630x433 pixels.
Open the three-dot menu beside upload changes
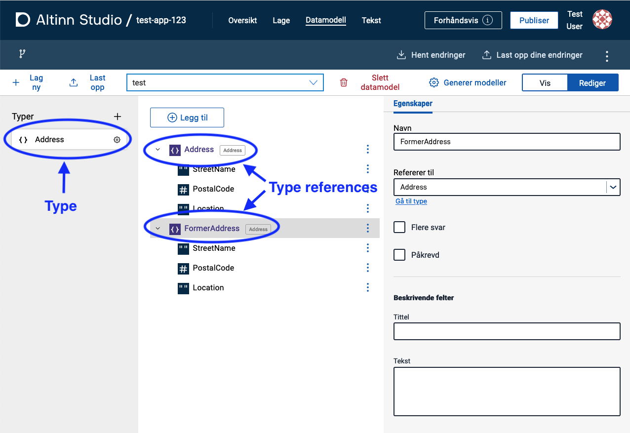click(607, 56)
